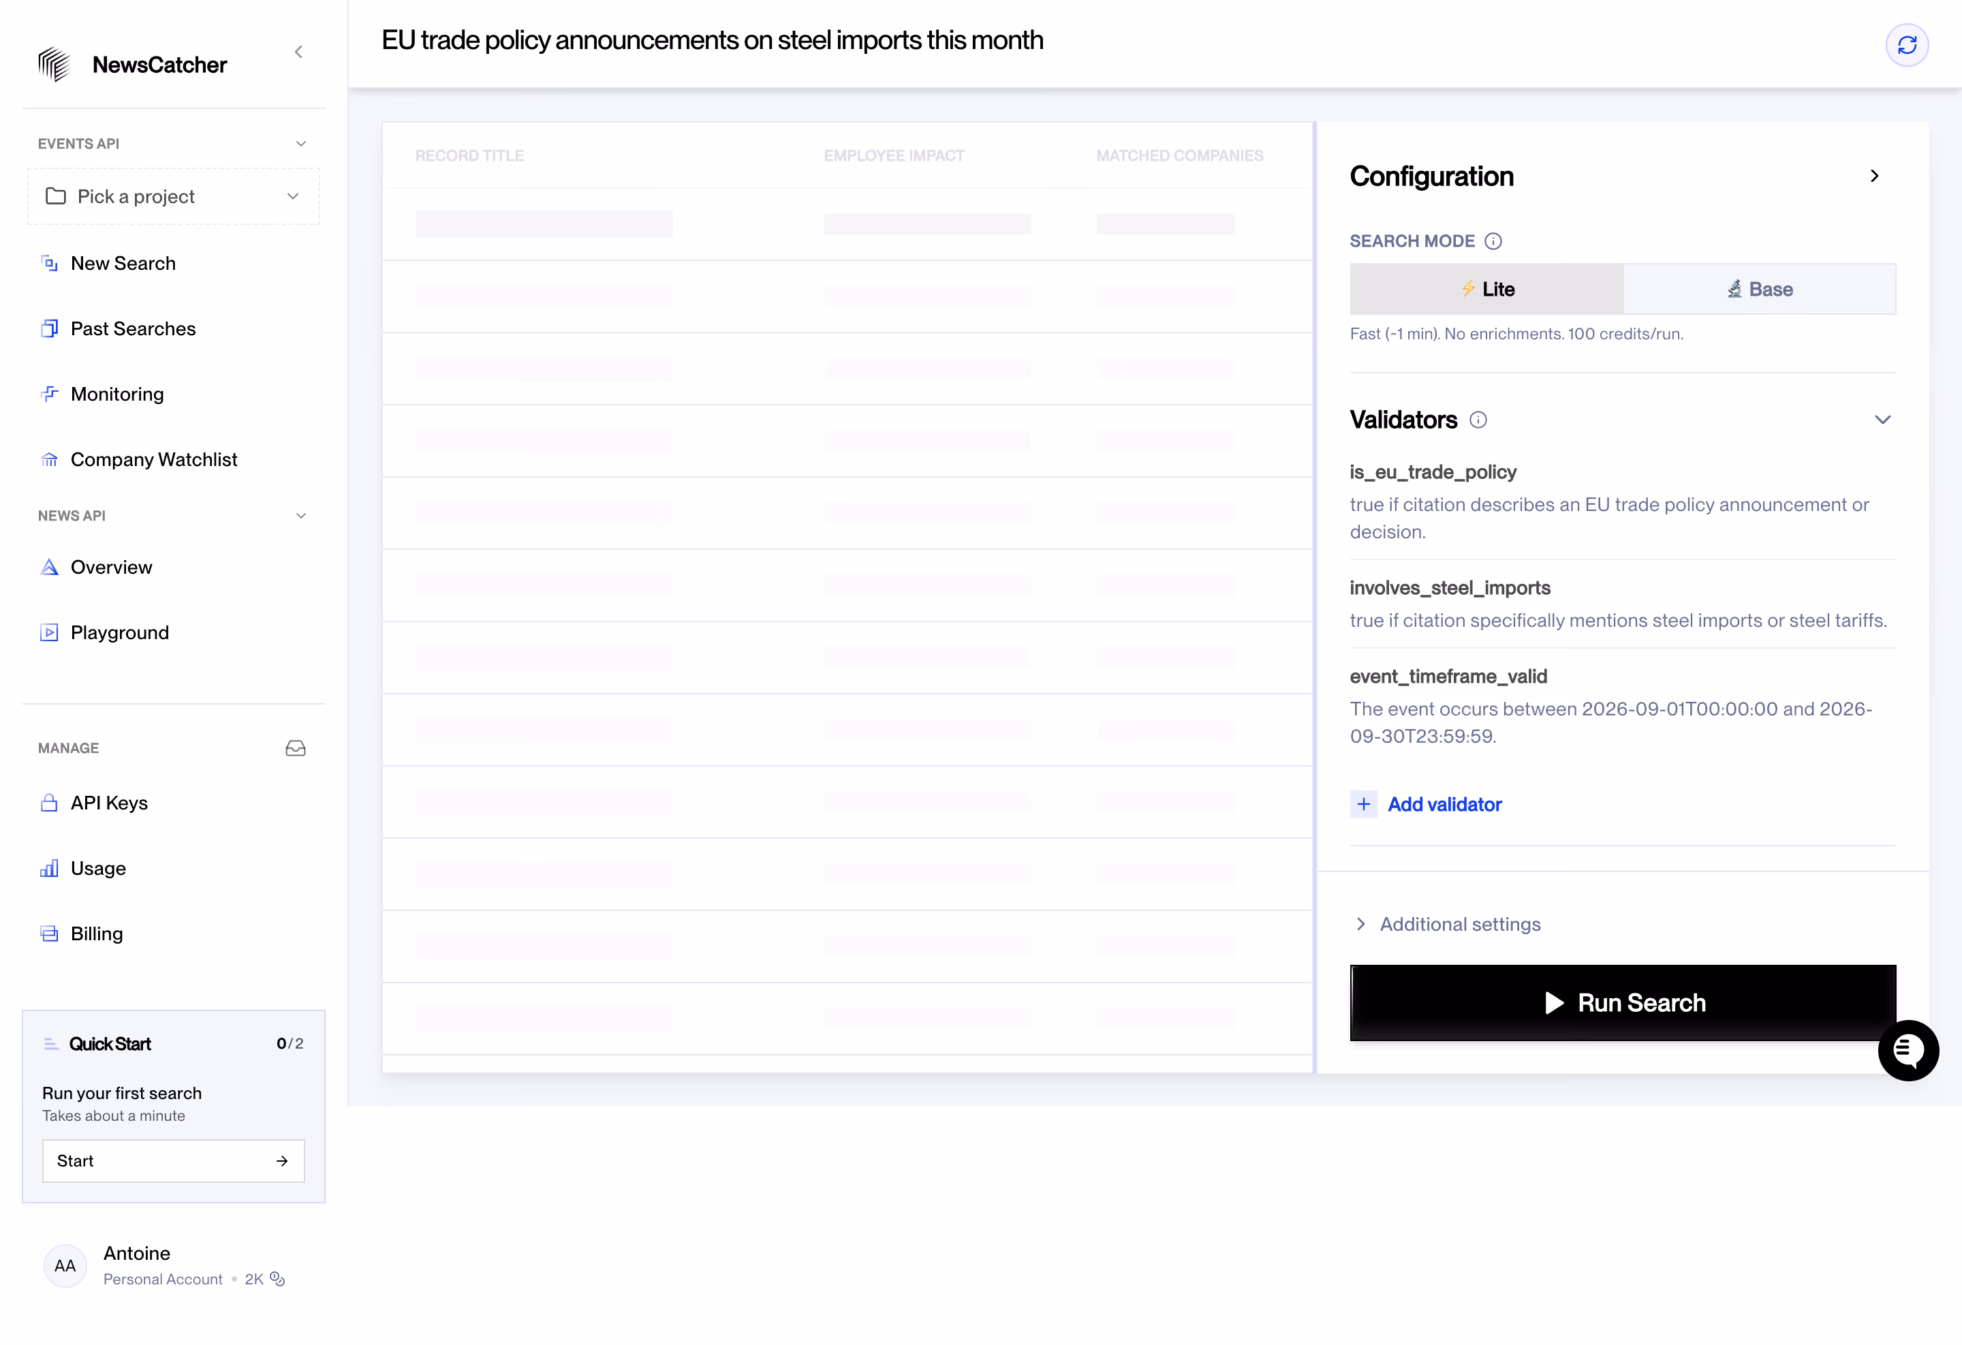Open Company Watchlist page
The width and height of the screenshot is (1962, 1345).
point(155,459)
